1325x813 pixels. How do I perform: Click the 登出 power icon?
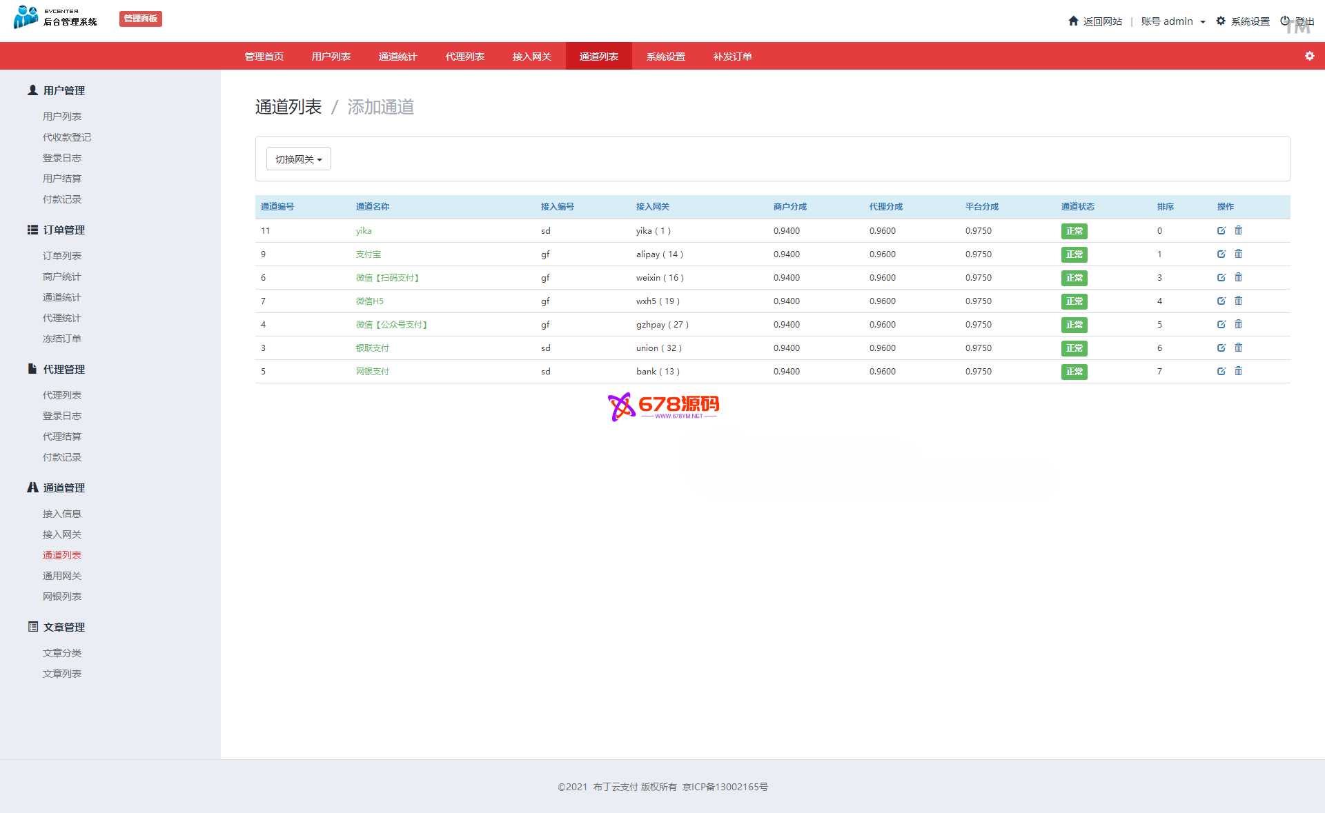1285,21
